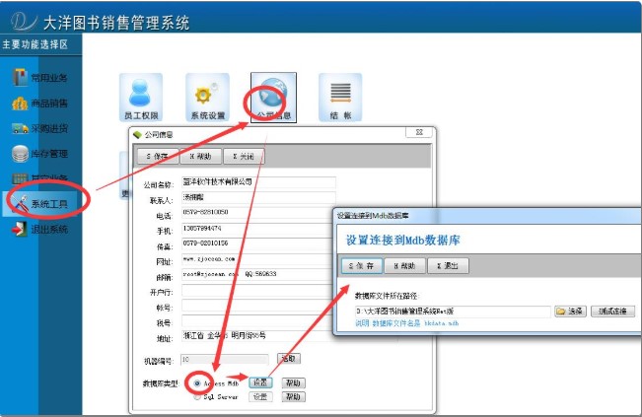
Task: Open 商品销售 in the sidebar
Action: pos(40,104)
